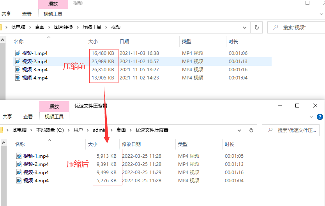Open 共享 tab in bottom window

click(x=7, y=116)
